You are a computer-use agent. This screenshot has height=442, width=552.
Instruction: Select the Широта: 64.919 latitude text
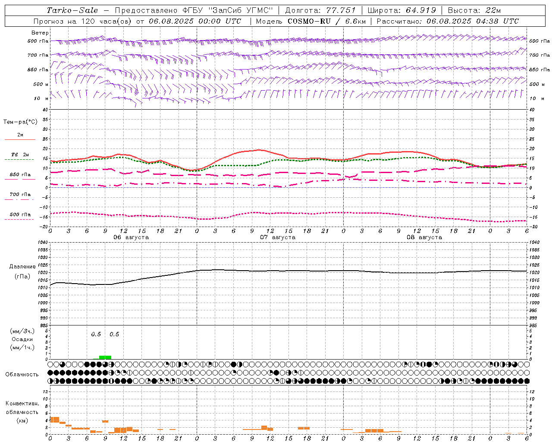pos(401,10)
